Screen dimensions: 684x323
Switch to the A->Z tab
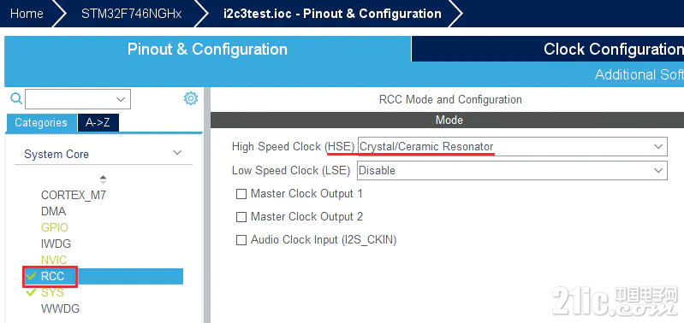98,123
